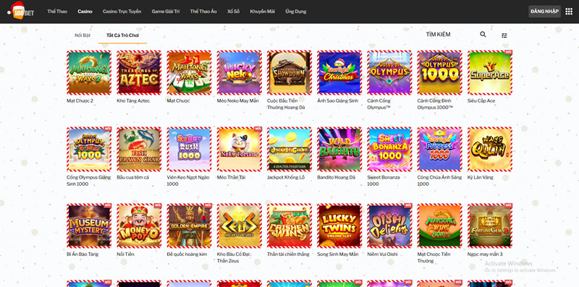The height and width of the screenshot is (287, 579).
Task: Open the Museum Mystery game tile
Action: click(x=89, y=226)
